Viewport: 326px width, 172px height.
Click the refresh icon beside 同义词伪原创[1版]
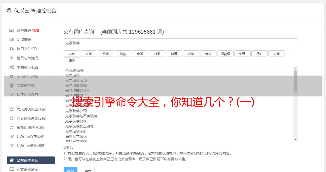(12, 109)
